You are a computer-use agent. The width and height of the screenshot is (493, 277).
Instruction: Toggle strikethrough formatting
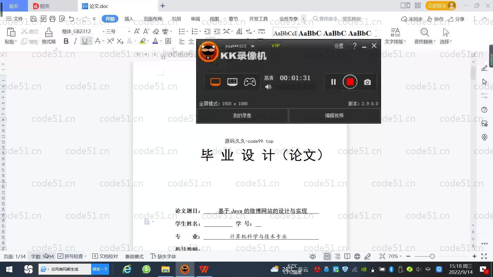point(98,41)
